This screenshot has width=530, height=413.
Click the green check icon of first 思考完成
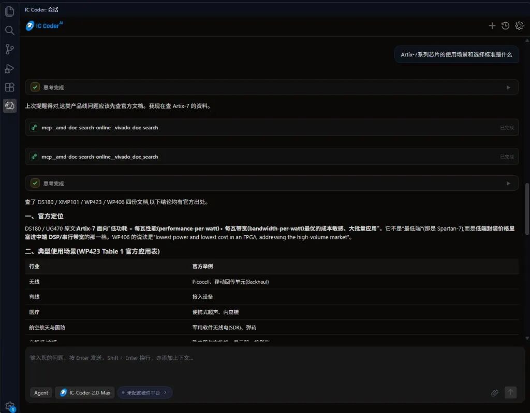35,87
